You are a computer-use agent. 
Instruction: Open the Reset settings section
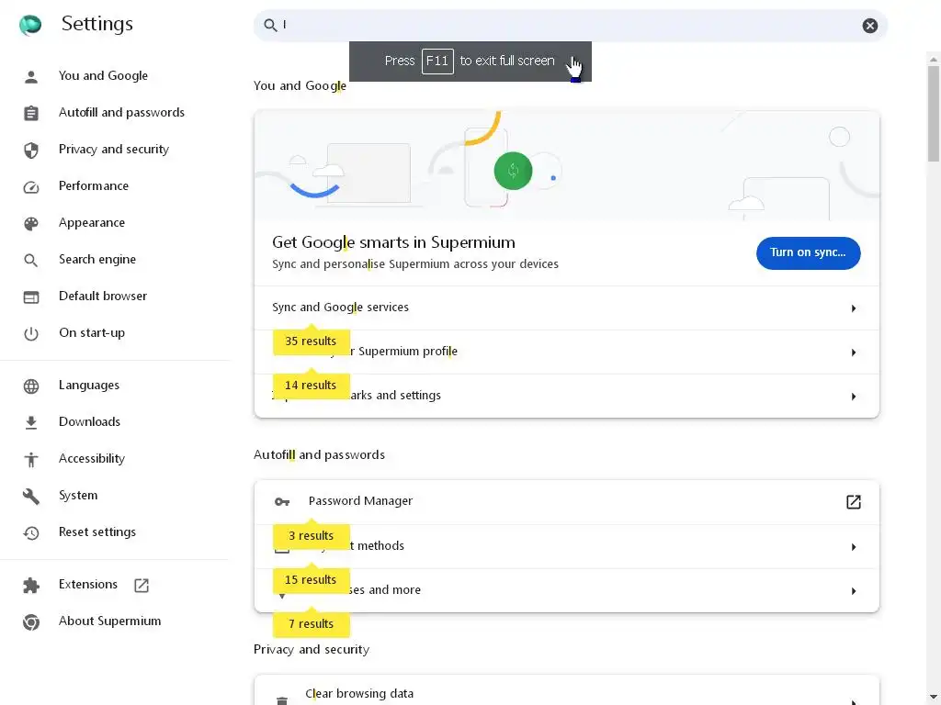pos(96,532)
